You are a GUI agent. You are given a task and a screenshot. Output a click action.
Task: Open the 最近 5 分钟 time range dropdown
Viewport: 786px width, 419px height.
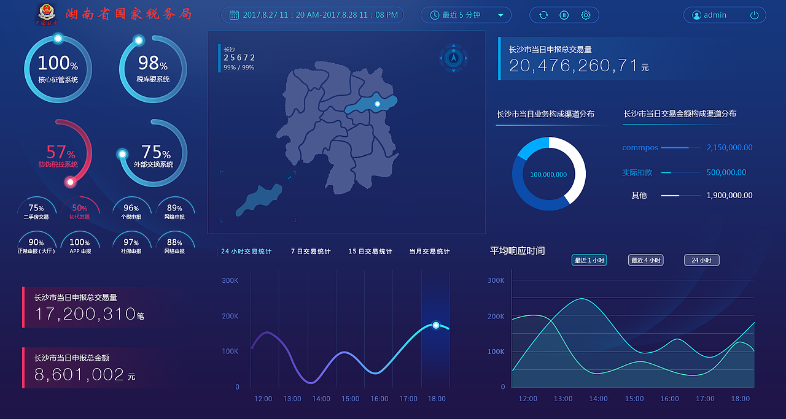click(x=466, y=15)
